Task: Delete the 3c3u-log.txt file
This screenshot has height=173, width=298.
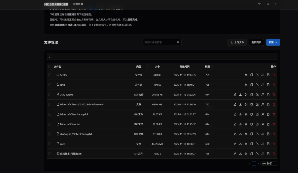Action: [x=274, y=95]
